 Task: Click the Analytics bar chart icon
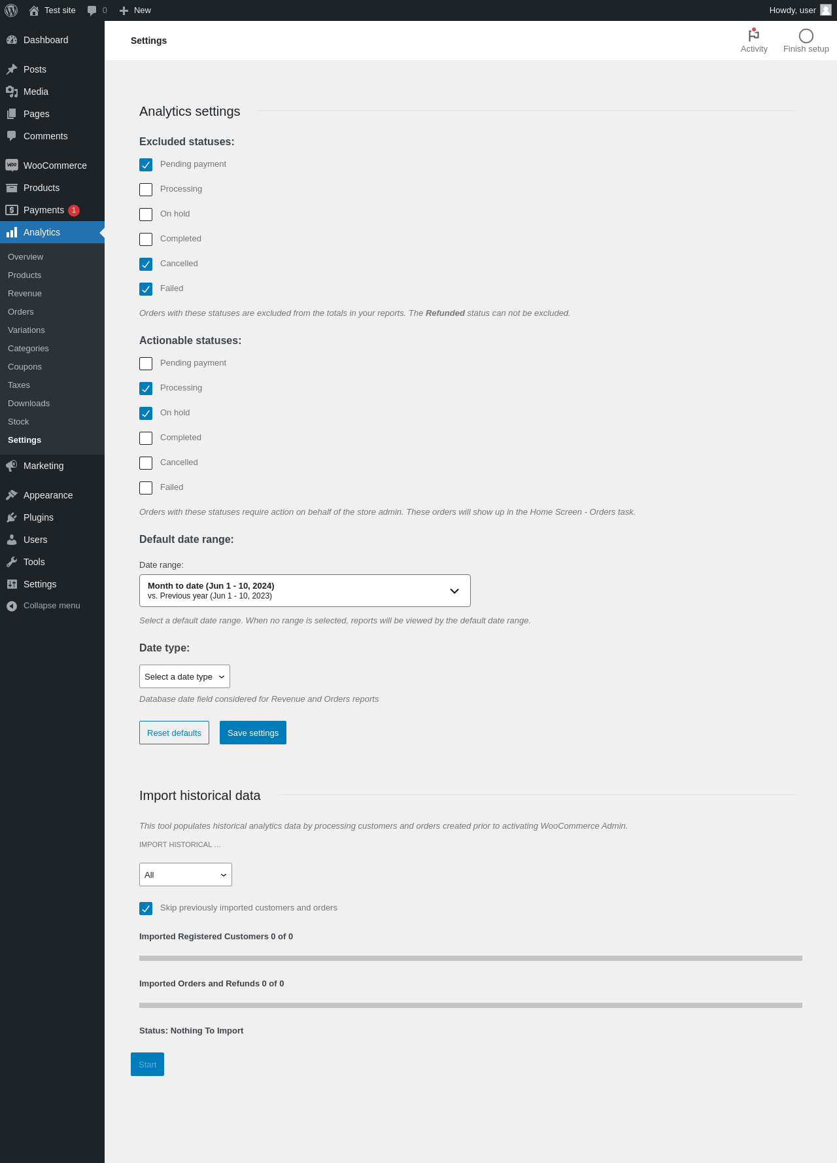click(x=12, y=232)
